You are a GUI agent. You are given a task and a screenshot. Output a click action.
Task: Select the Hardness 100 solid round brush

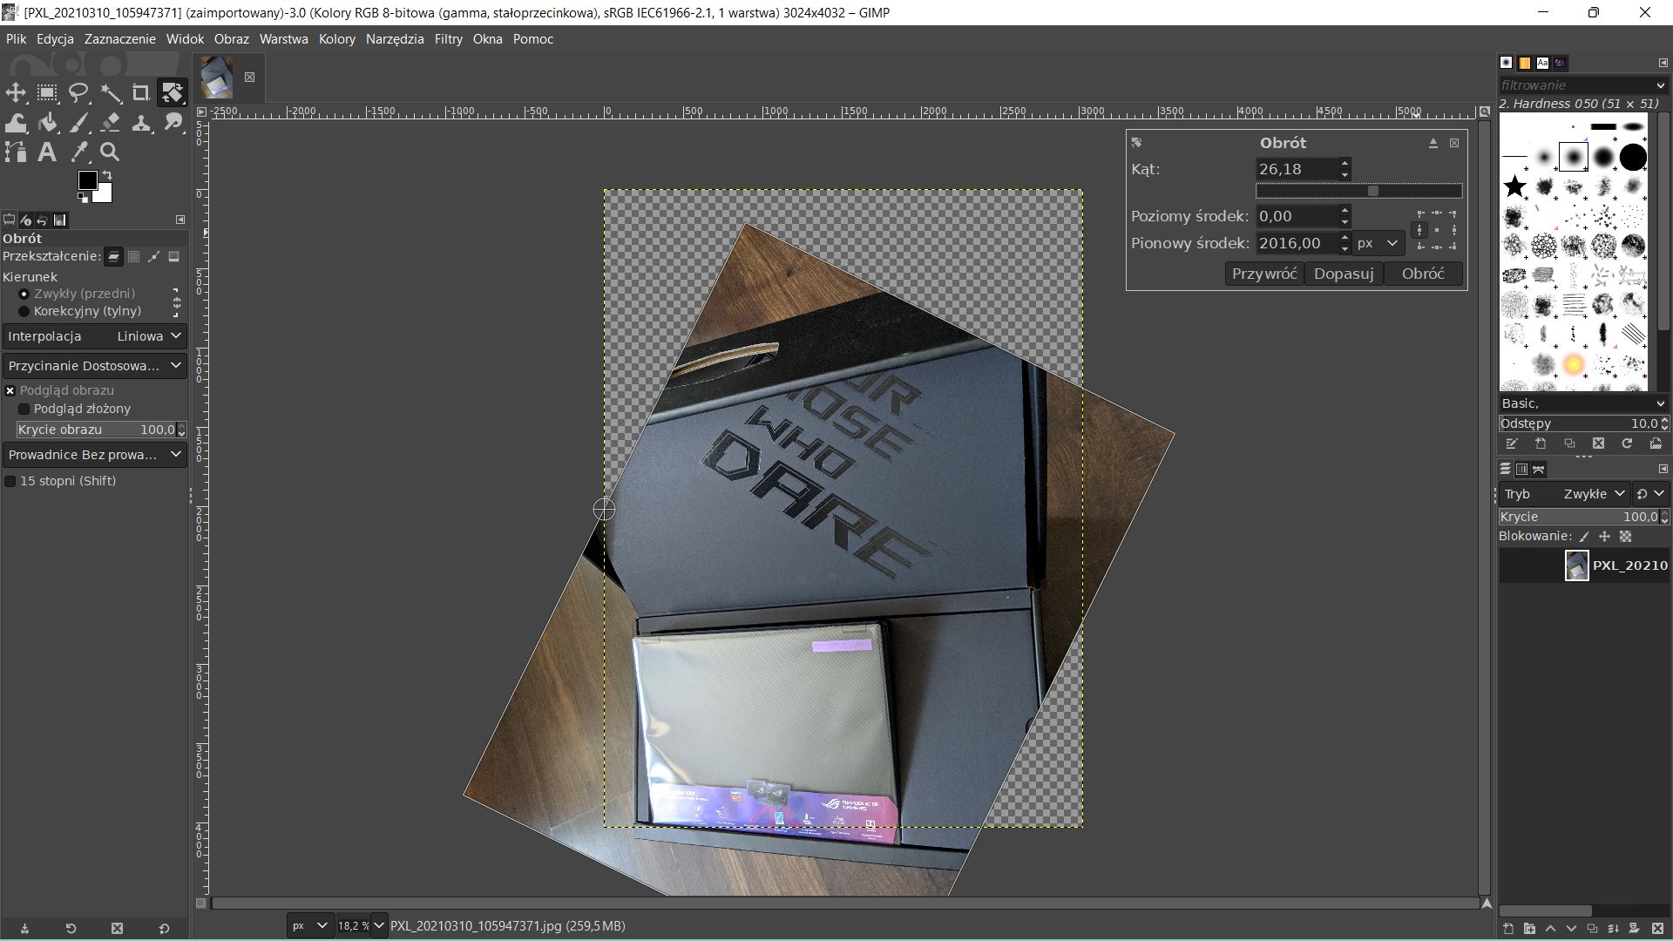point(1633,158)
